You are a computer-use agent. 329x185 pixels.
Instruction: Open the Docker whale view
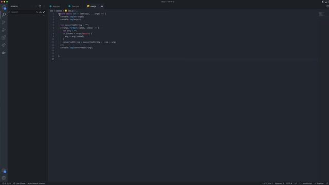coord(4,52)
